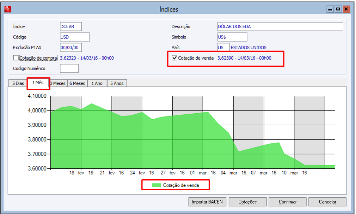The height and width of the screenshot is (214, 356).
Task: Switch to the 5 Dias tab
Action: [x=18, y=83]
